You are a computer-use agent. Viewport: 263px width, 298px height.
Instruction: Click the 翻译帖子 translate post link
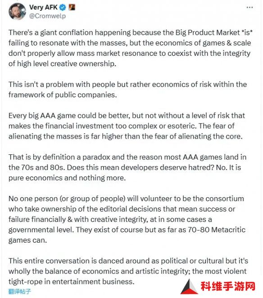tap(19, 291)
